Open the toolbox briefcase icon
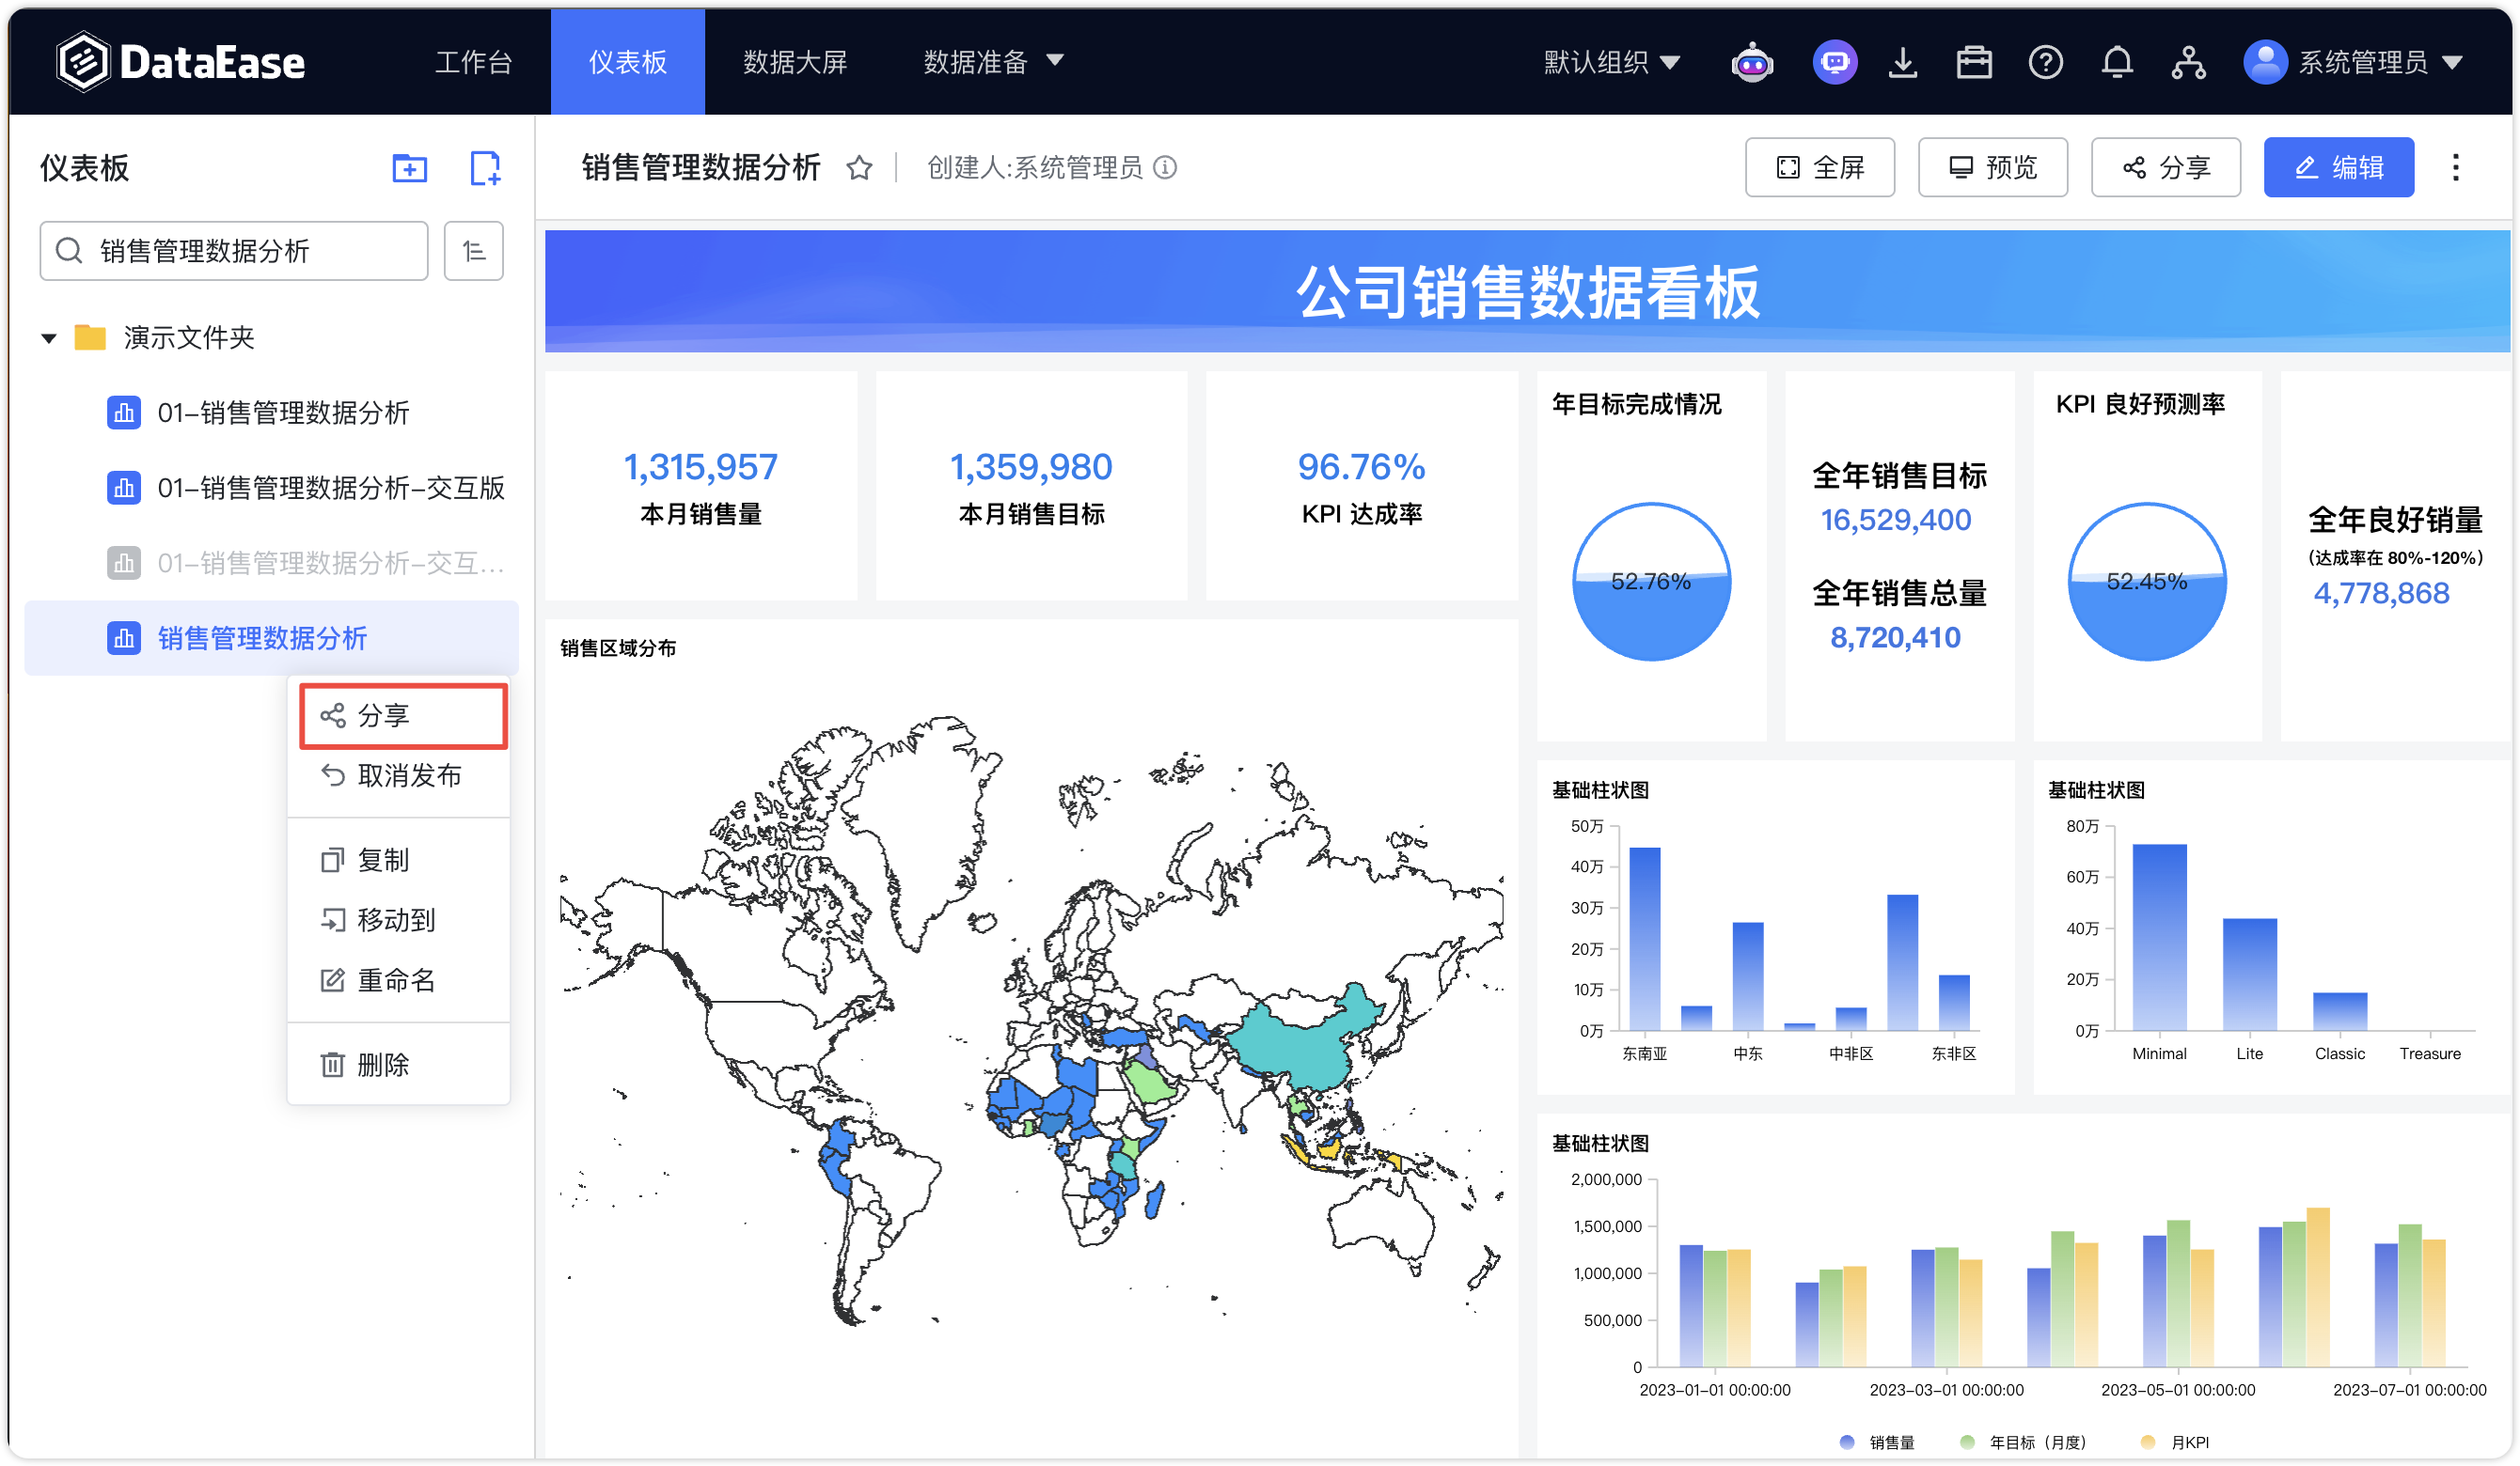The width and height of the screenshot is (2520, 1466). click(x=1973, y=62)
